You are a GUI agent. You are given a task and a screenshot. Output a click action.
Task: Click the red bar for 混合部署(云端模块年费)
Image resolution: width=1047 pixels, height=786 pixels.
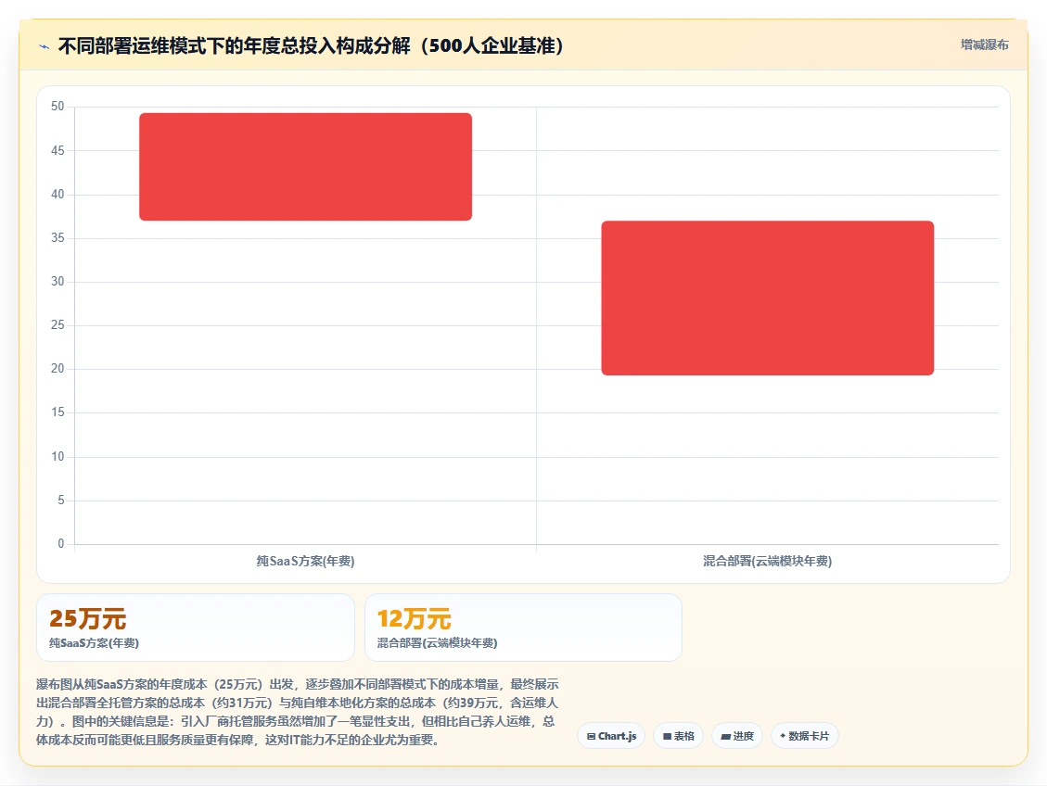click(x=767, y=298)
